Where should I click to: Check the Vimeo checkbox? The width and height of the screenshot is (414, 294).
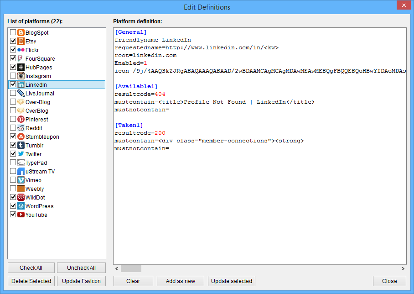[x=13, y=180]
